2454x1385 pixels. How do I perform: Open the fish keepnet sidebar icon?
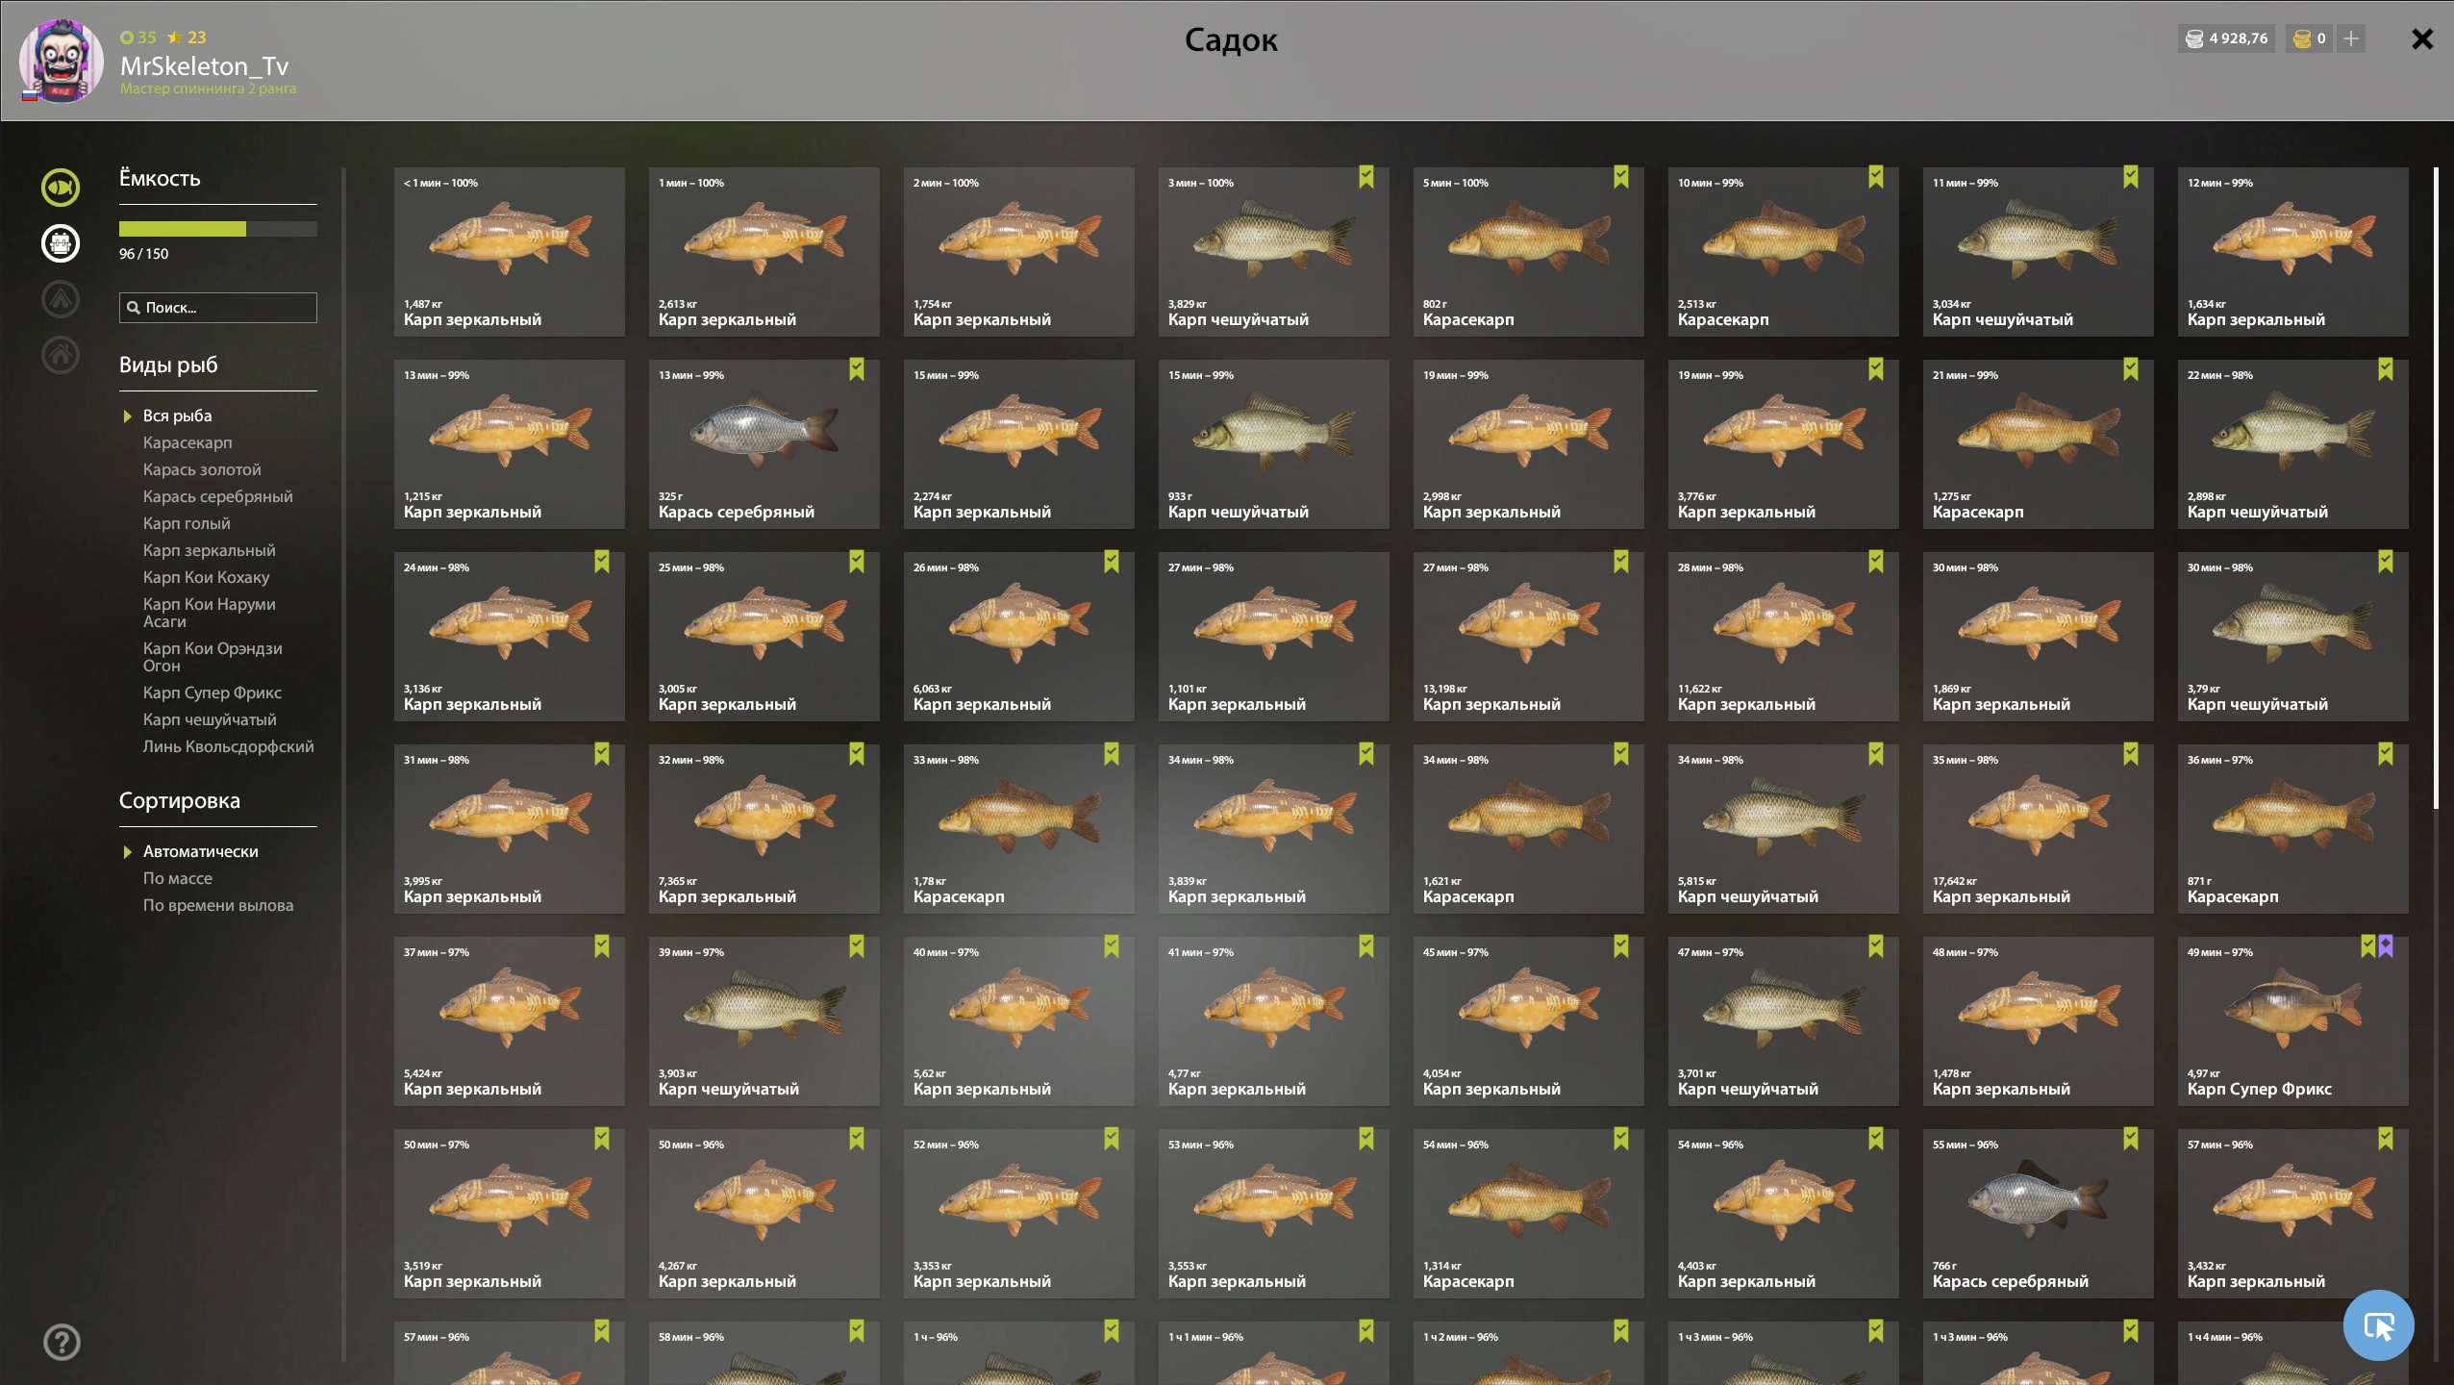click(x=61, y=188)
